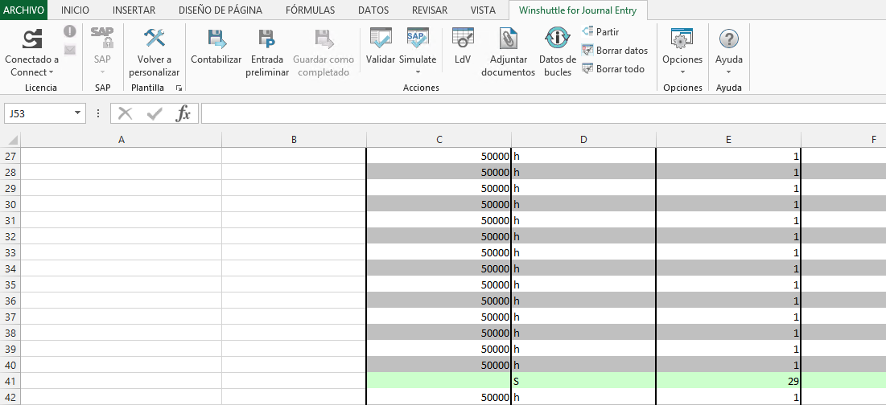Expand Opciones dropdown arrow
This screenshot has width=886, height=405.
coord(682,72)
